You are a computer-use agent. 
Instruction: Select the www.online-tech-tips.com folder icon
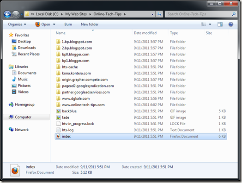pyautogui.click(x=58, y=105)
